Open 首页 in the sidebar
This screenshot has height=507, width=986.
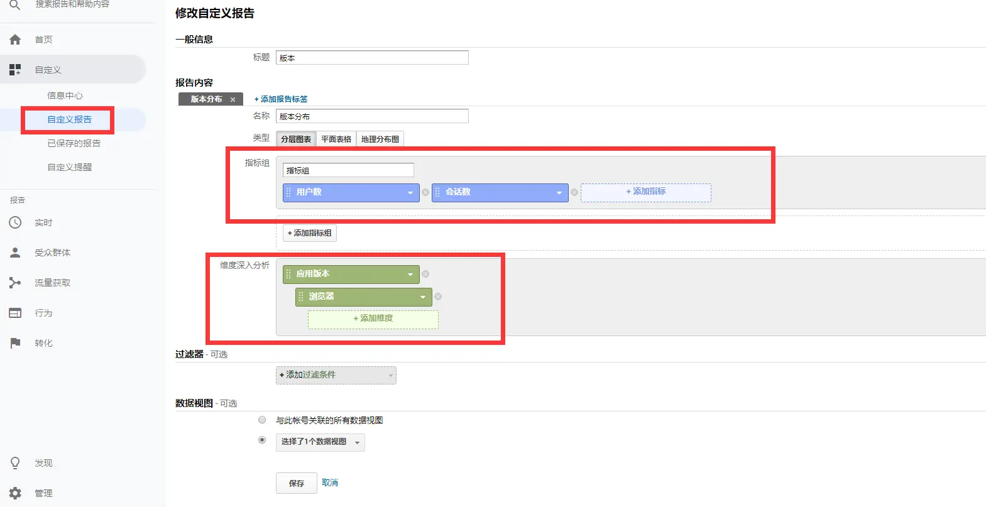tap(43, 40)
